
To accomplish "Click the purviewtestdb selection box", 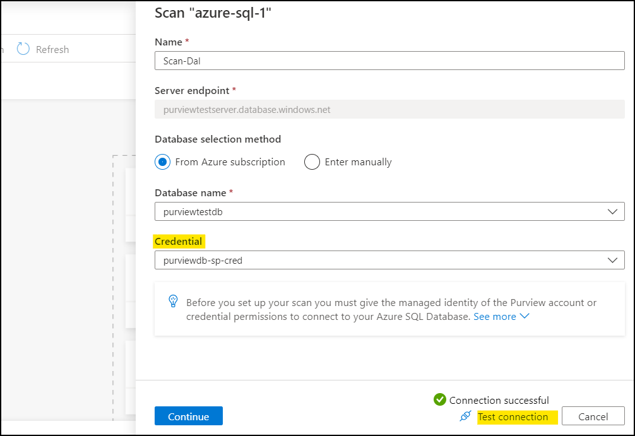I will point(379,212).
